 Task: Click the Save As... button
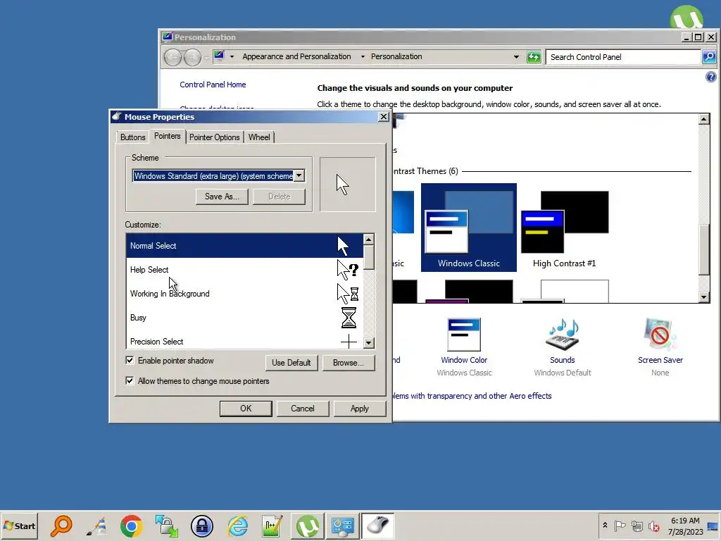click(222, 197)
